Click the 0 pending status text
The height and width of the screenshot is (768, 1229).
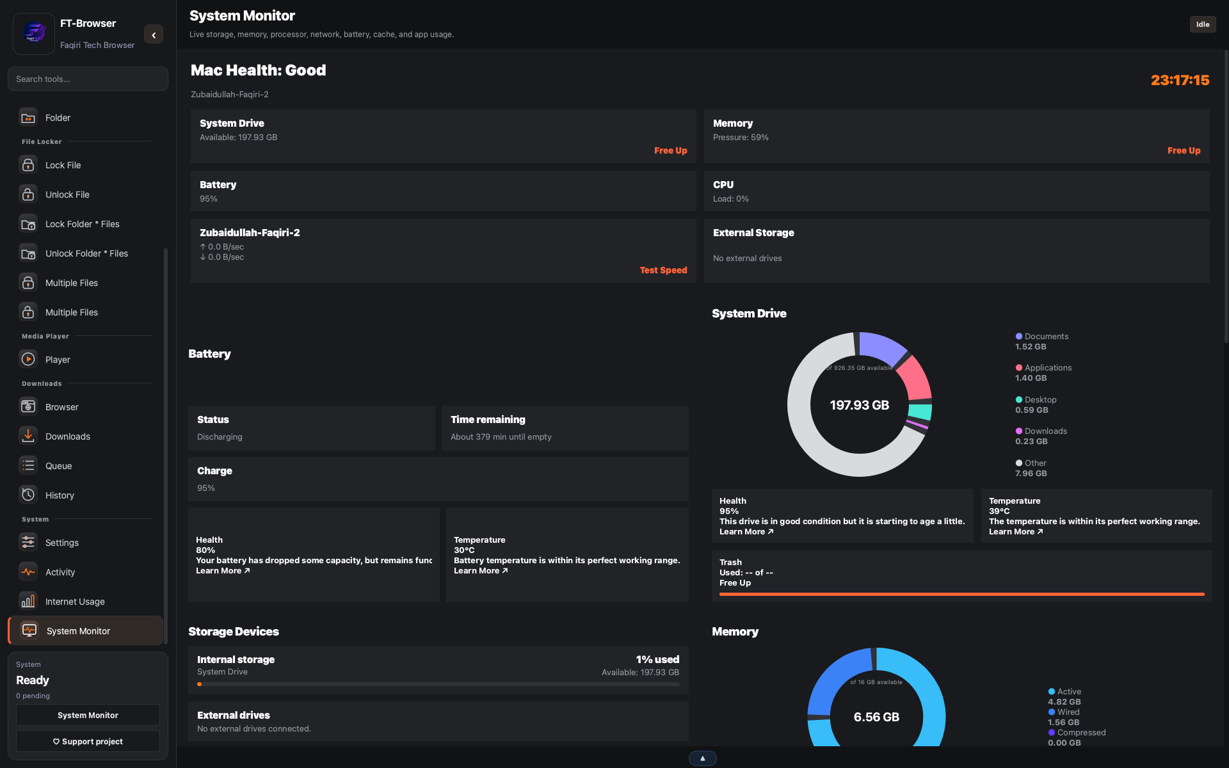click(33, 696)
